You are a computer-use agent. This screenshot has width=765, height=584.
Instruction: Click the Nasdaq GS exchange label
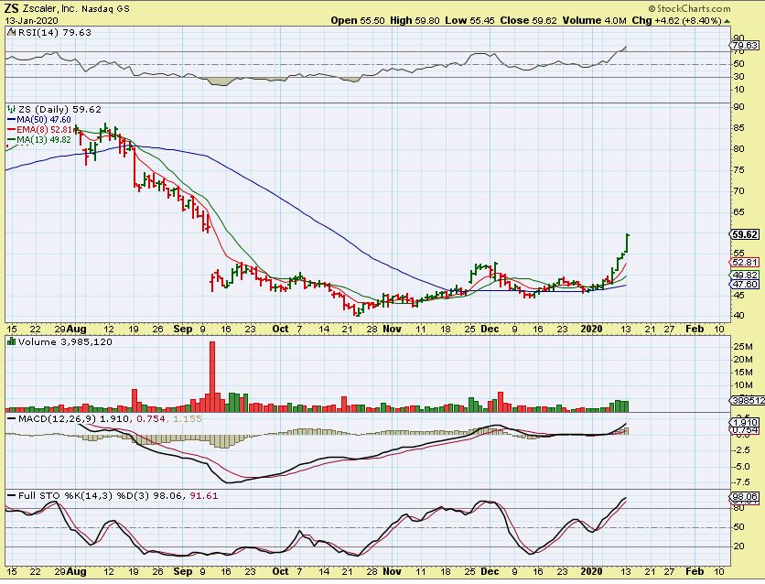coord(105,9)
